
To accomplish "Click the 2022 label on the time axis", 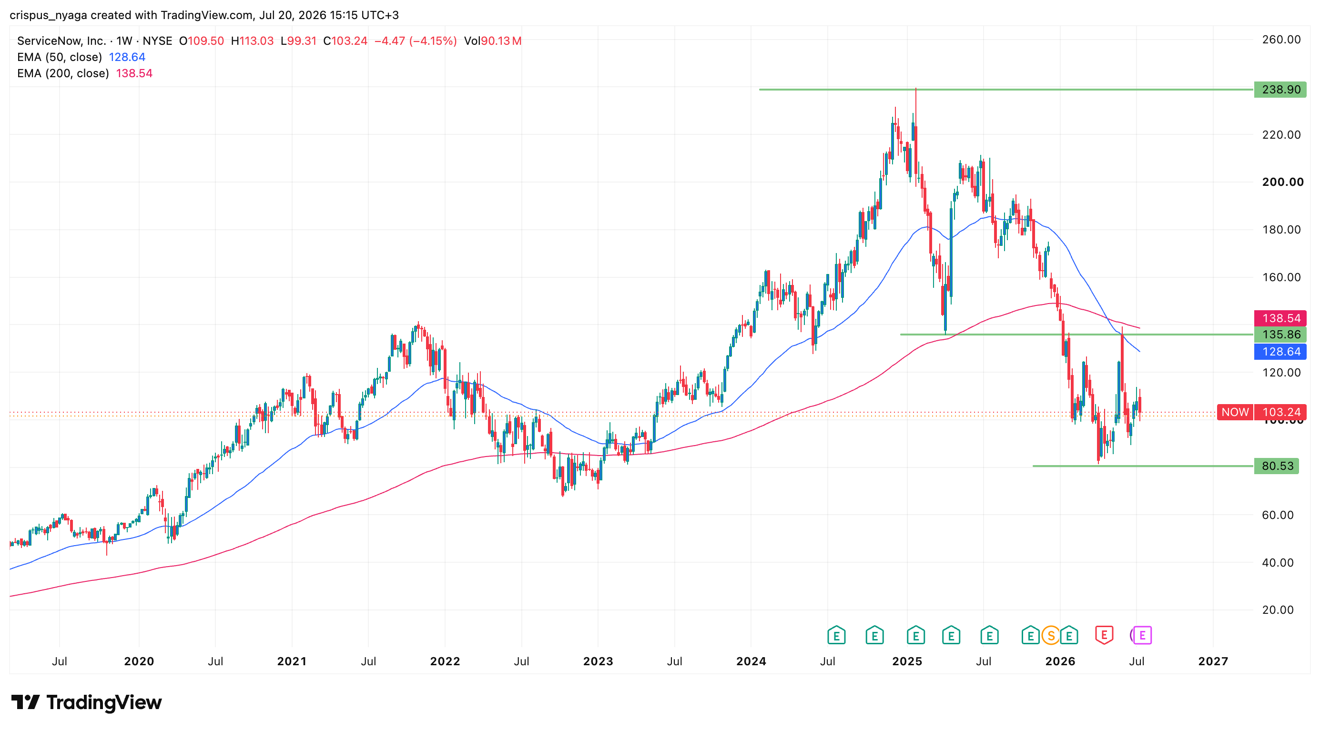I will pyautogui.click(x=445, y=661).
